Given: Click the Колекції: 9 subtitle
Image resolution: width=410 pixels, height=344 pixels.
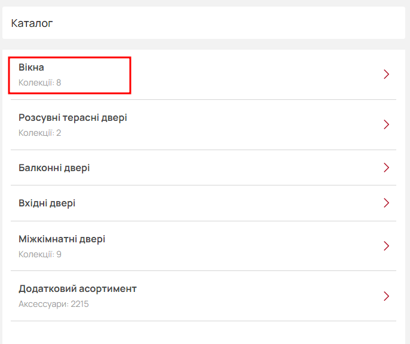Looking at the screenshot, I should [39, 254].
